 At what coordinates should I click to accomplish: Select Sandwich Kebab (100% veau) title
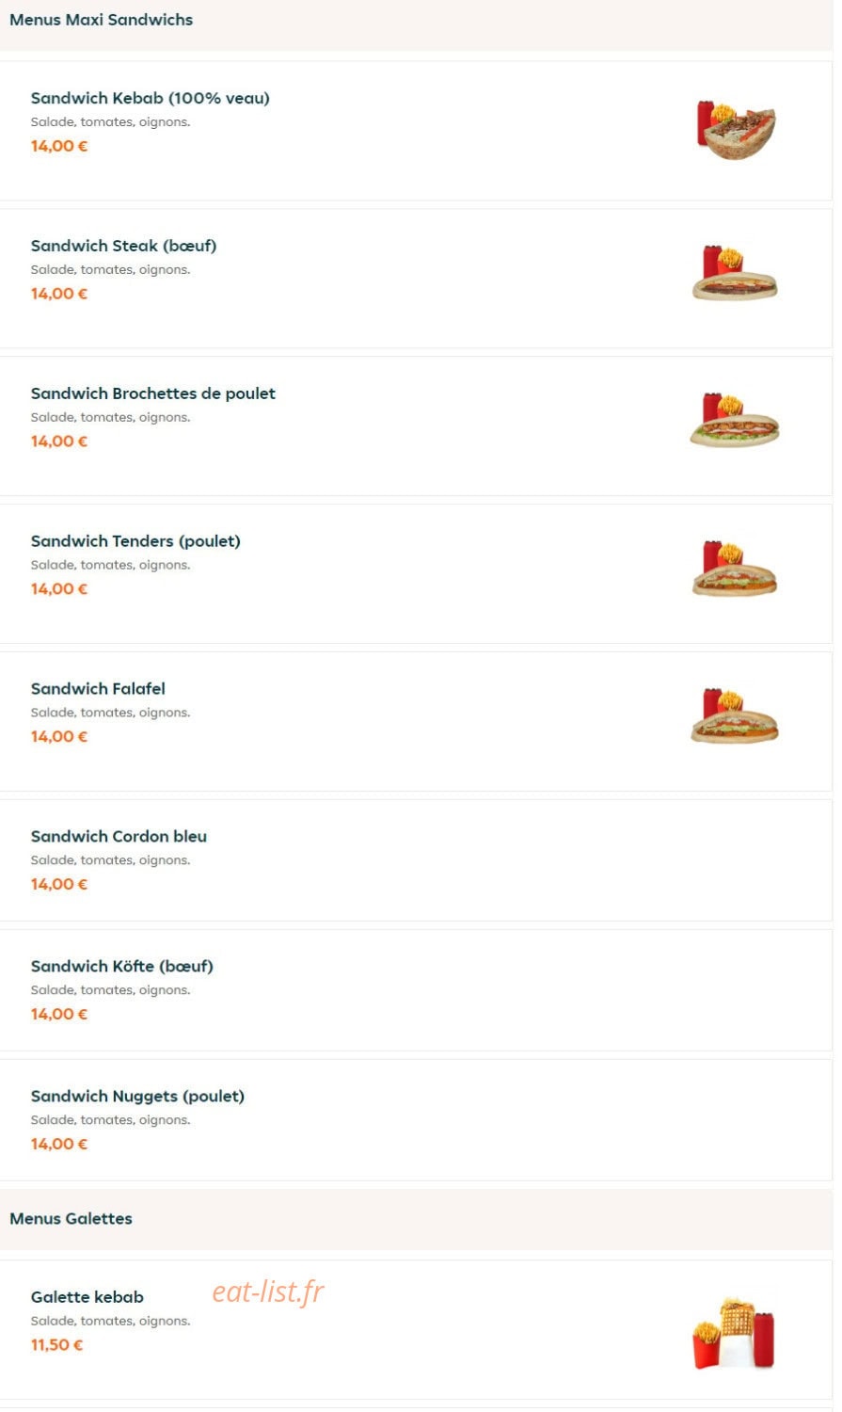[x=151, y=98]
